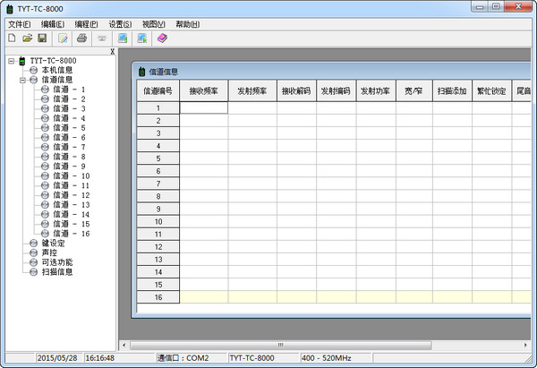This screenshot has width=537, height=368.
Task: Select 声控 in the tree
Action: [x=49, y=252]
